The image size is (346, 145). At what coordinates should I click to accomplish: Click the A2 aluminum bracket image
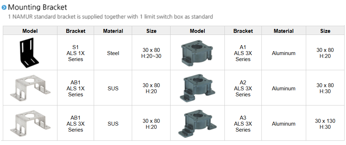click(197, 88)
